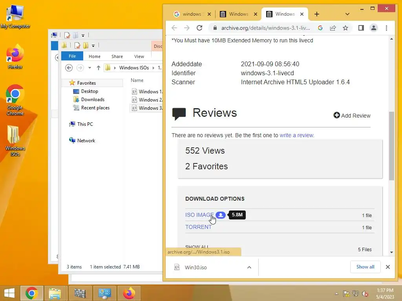Click Windows Start button
This screenshot has height=301, width=402.
(x=9, y=293)
